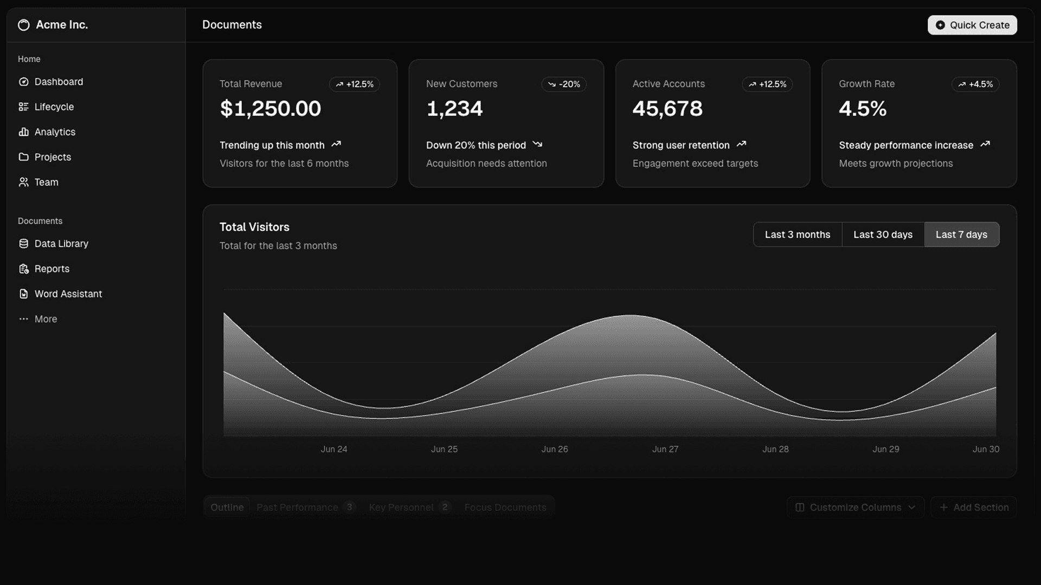Open the Data Library icon

point(24,244)
